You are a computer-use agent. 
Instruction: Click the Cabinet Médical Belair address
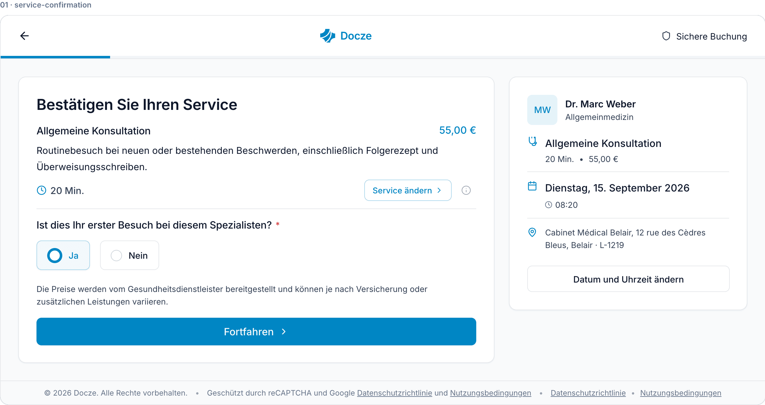pos(625,239)
